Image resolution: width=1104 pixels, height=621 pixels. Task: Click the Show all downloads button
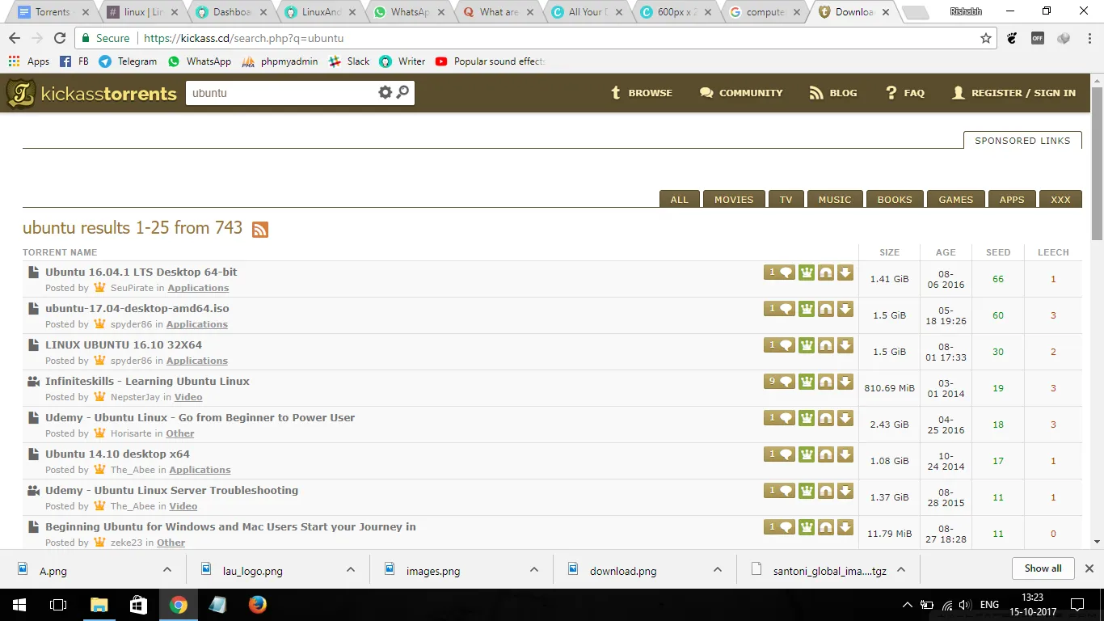pyautogui.click(x=1043, y=568)
